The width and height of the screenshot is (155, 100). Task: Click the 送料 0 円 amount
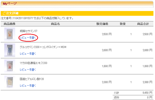150,97
